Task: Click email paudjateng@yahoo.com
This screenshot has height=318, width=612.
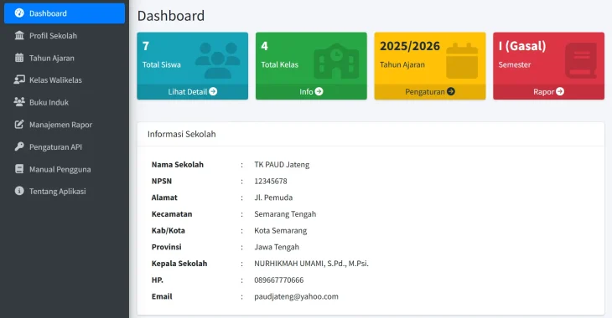Action: click(296, 296)
